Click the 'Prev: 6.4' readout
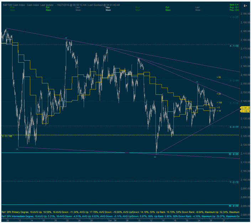The image size is (251, 223). point(234,10)
